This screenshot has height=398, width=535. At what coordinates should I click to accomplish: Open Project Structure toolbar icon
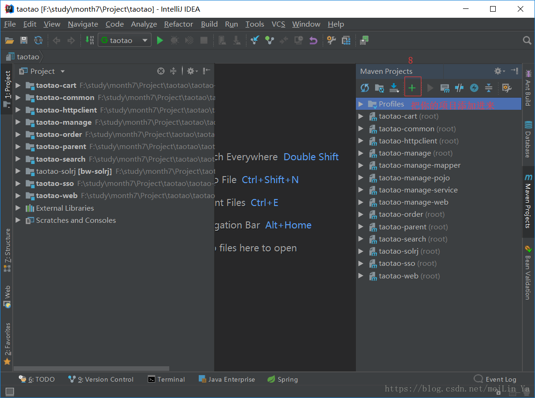(x=346, y=41)
